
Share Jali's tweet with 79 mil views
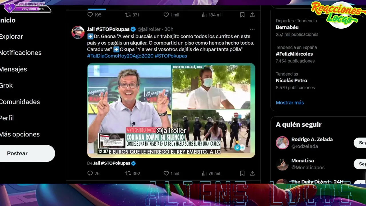[252, 173]
